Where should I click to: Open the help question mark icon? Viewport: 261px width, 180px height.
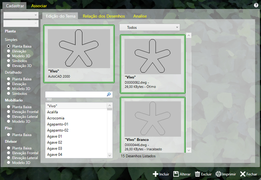pos(256,5)
